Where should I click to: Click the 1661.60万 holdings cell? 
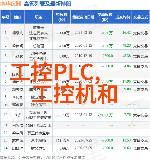point(62,33)
